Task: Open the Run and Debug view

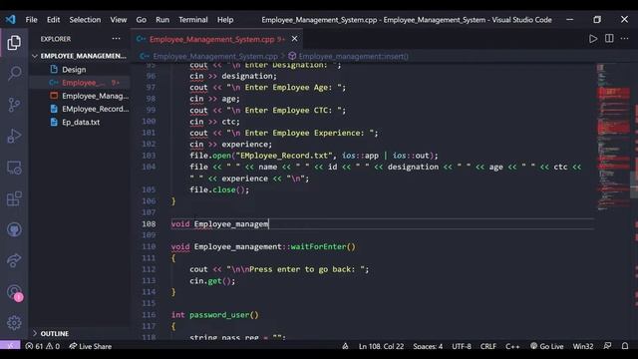Action: (14, 136)
